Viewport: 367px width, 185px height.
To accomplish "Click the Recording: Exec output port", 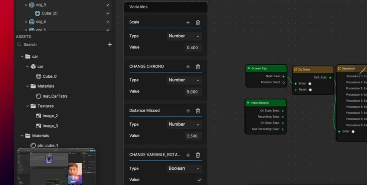I will click(283, 117).
